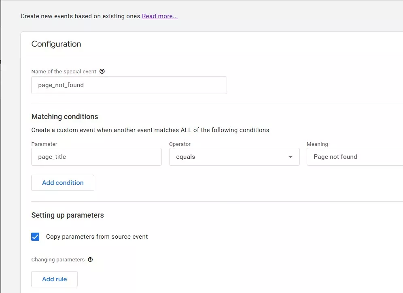This screenshot has width=403, height=293.
Task: Select the Name of the special event label
Action: [64, 72]
